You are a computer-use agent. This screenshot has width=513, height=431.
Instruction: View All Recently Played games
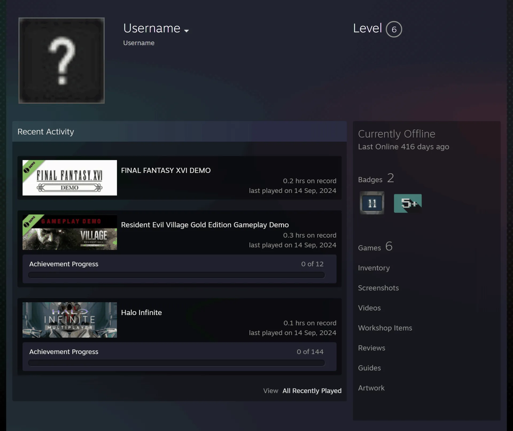312,391
